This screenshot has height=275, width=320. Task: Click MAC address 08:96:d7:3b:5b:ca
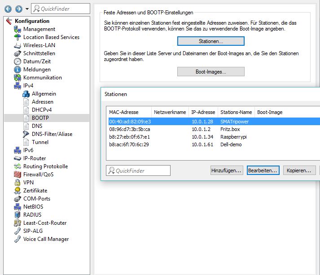[x=130, y=129]
